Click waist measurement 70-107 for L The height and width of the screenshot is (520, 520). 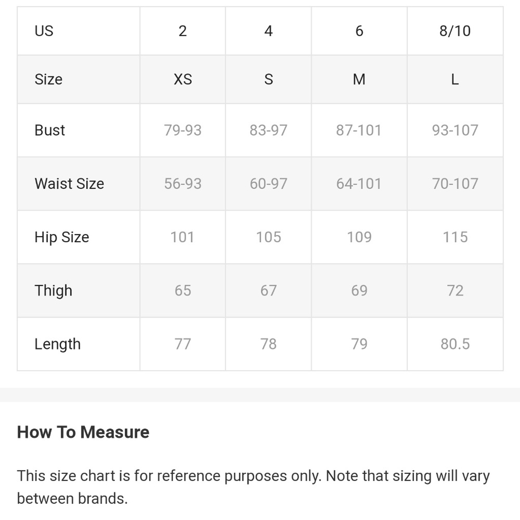tap(455, 184)
